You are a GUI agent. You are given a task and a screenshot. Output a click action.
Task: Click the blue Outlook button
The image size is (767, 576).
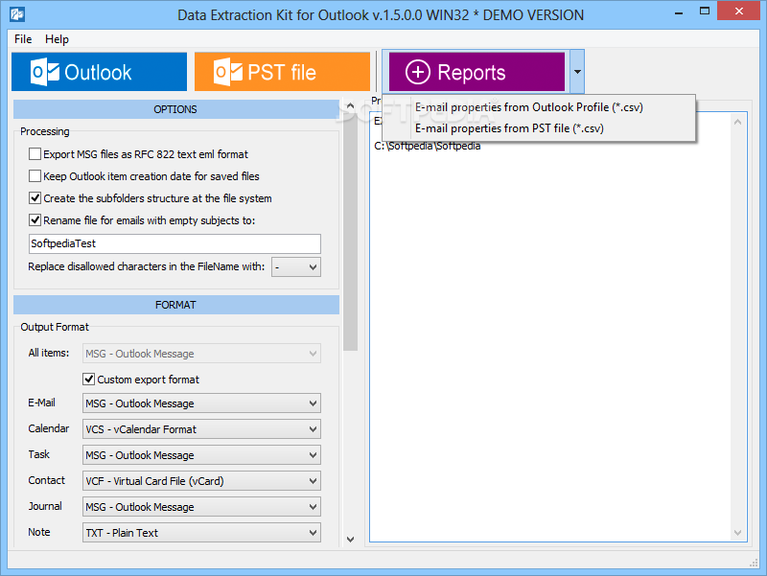click(100, 72)
